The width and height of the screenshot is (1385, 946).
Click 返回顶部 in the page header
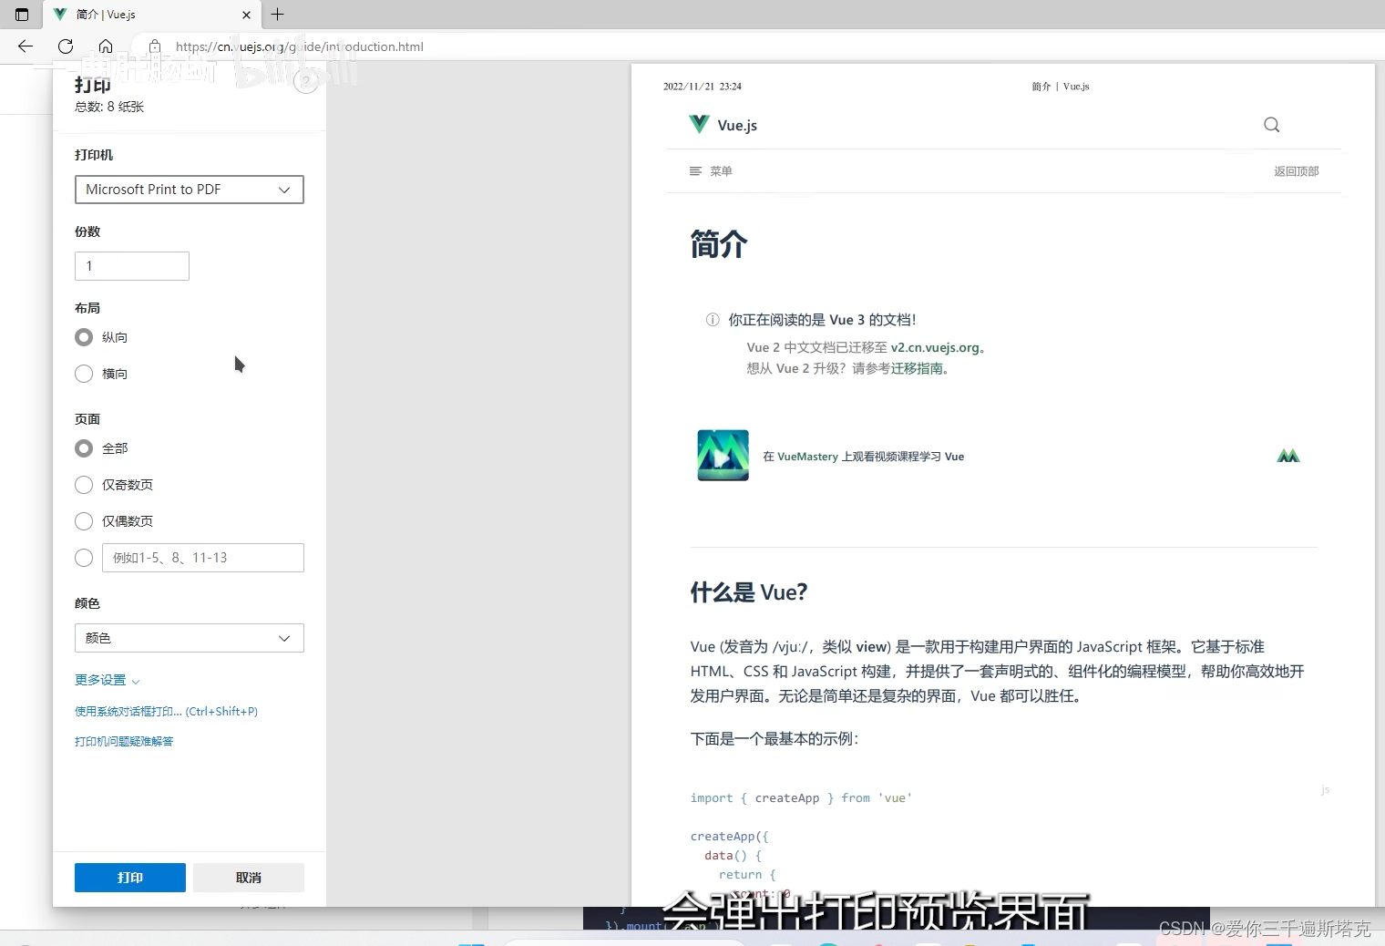tap(1296, 171)
